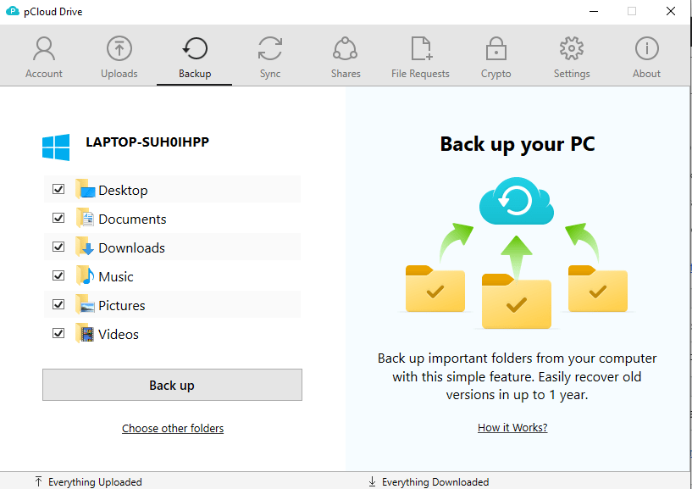The image size is (692, 489).
Task: Click the pCloud logo in title bar
Action: 13,11
